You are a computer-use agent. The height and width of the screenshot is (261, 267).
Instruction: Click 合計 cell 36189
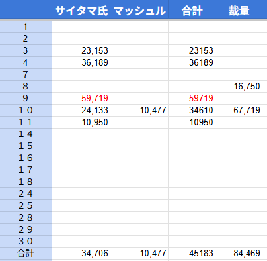coord(192,63)
